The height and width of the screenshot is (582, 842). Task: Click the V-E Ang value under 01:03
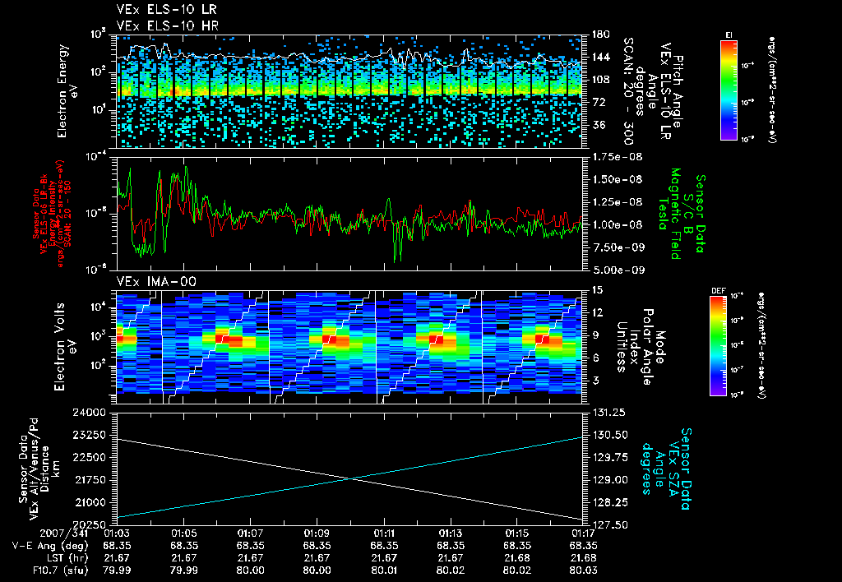click(117, 546)
